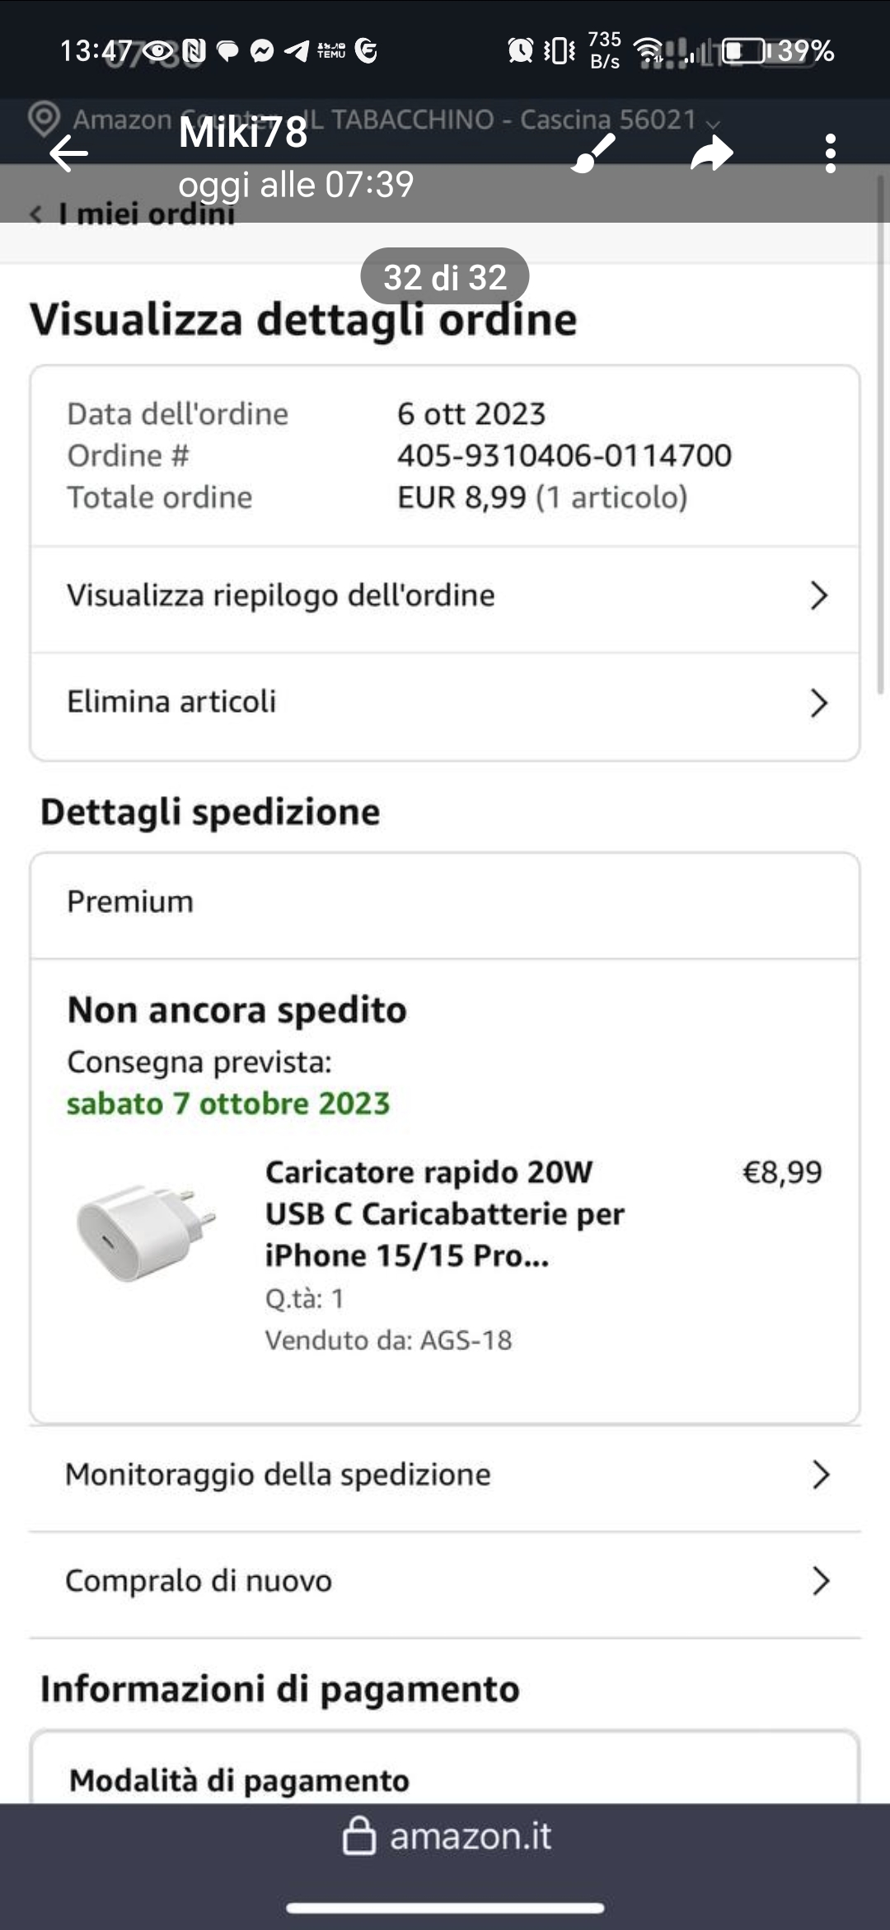The image size is (890, 1930).
Task: Expand Monitoraggio della spedizione chevron
Action: (x=820, y=1475)
